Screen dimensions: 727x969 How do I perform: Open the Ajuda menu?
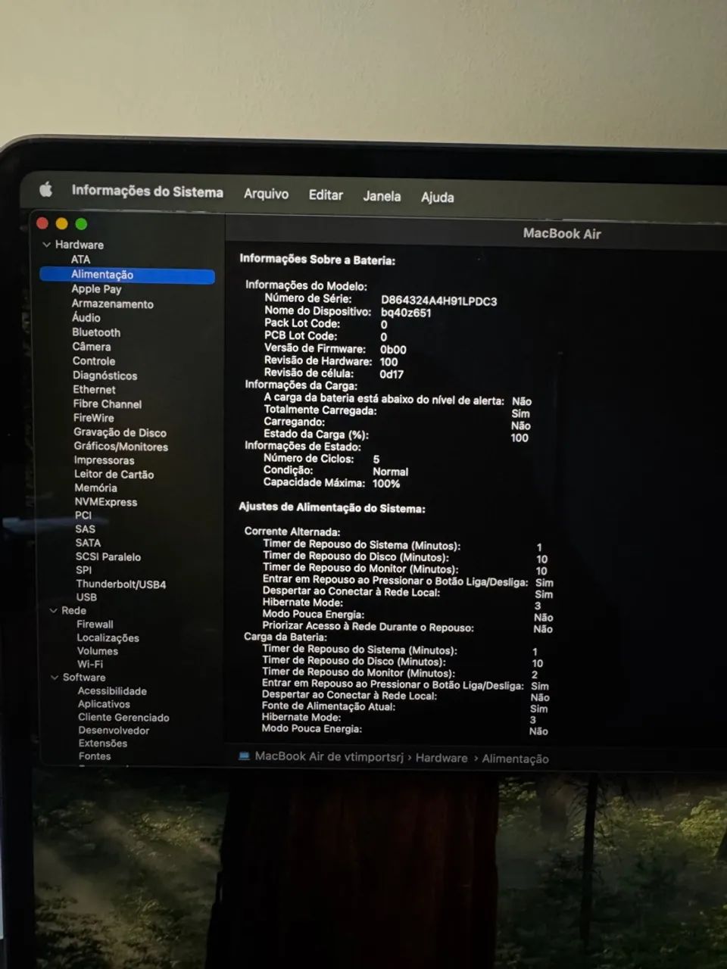pyautogui.click(x=438, y=197)
